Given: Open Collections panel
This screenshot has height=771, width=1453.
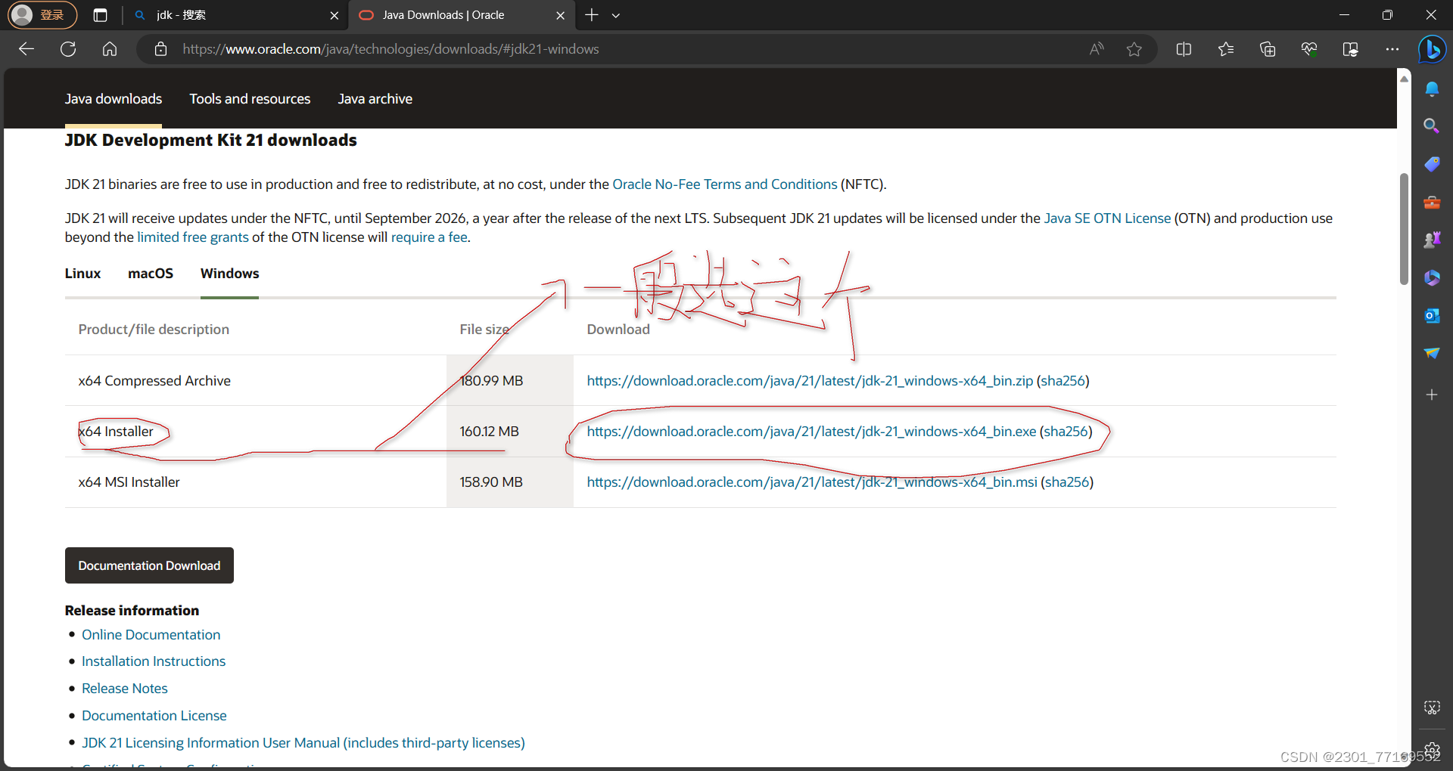Looking at the screenshot, I should [x=1268, y=49].
